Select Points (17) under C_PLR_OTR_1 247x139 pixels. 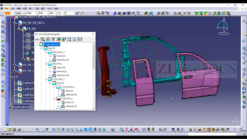(x=69, y=102)
